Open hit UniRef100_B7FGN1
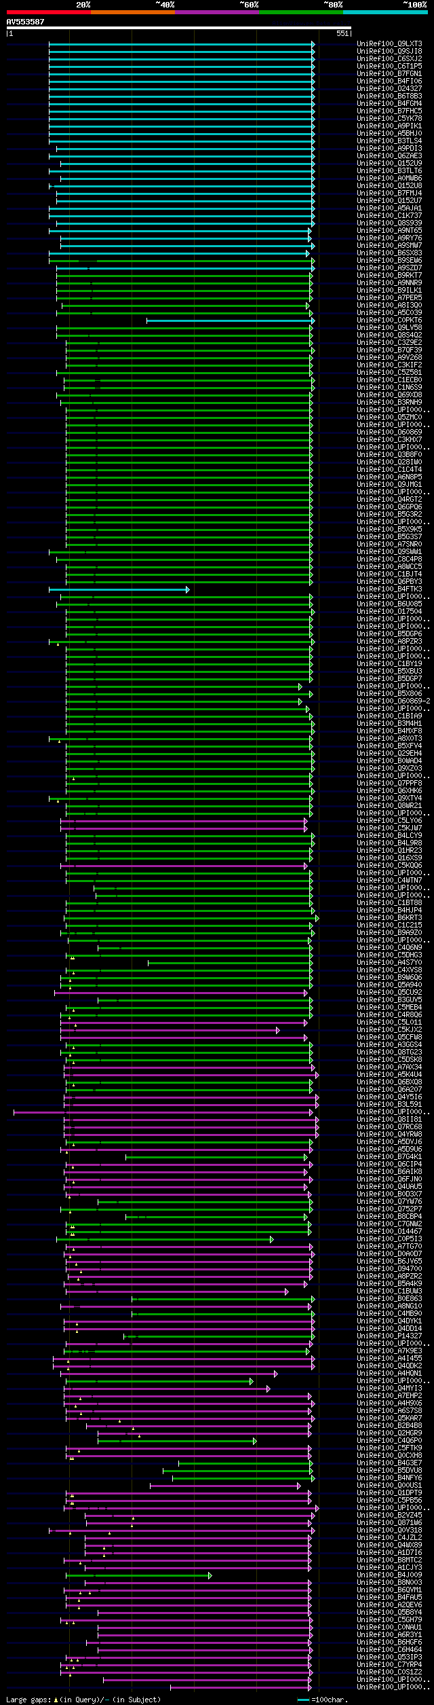 389,74
